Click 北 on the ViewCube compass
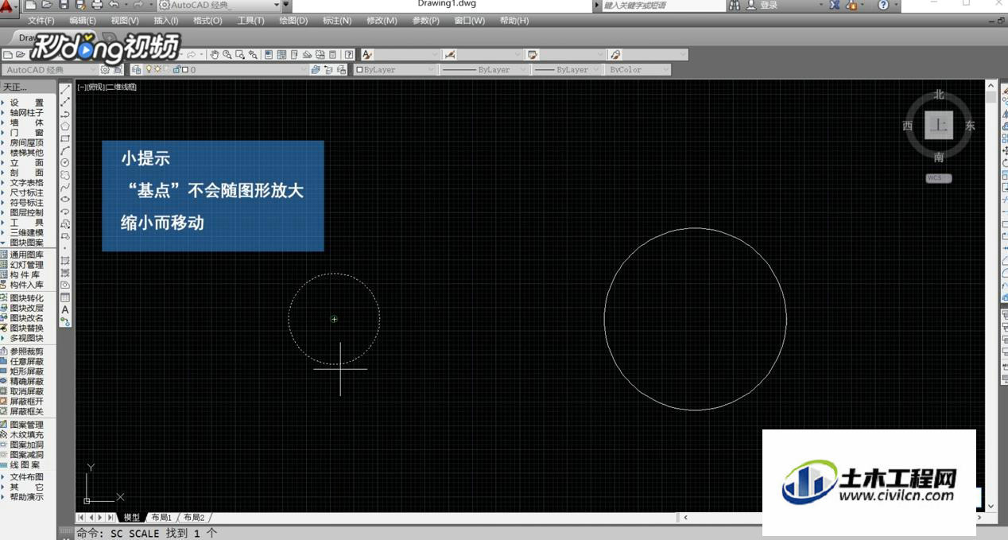Image resolution: width=1008 pixels, height=540 pixels. pos(939,95)
